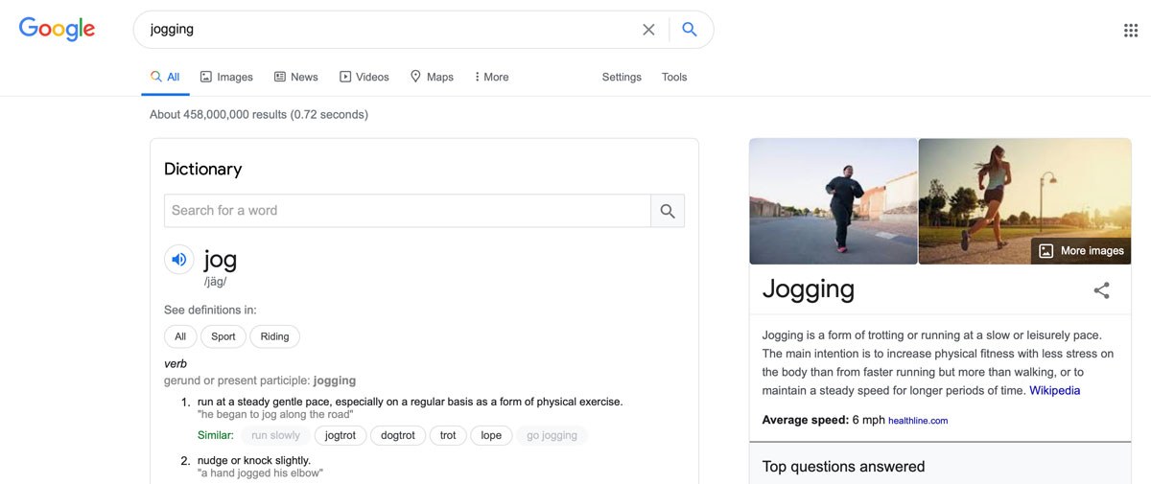This screenshot has width=1151, height=484.
Task: Open the Wikipedia link
Action: click(x=1054, y=390)
